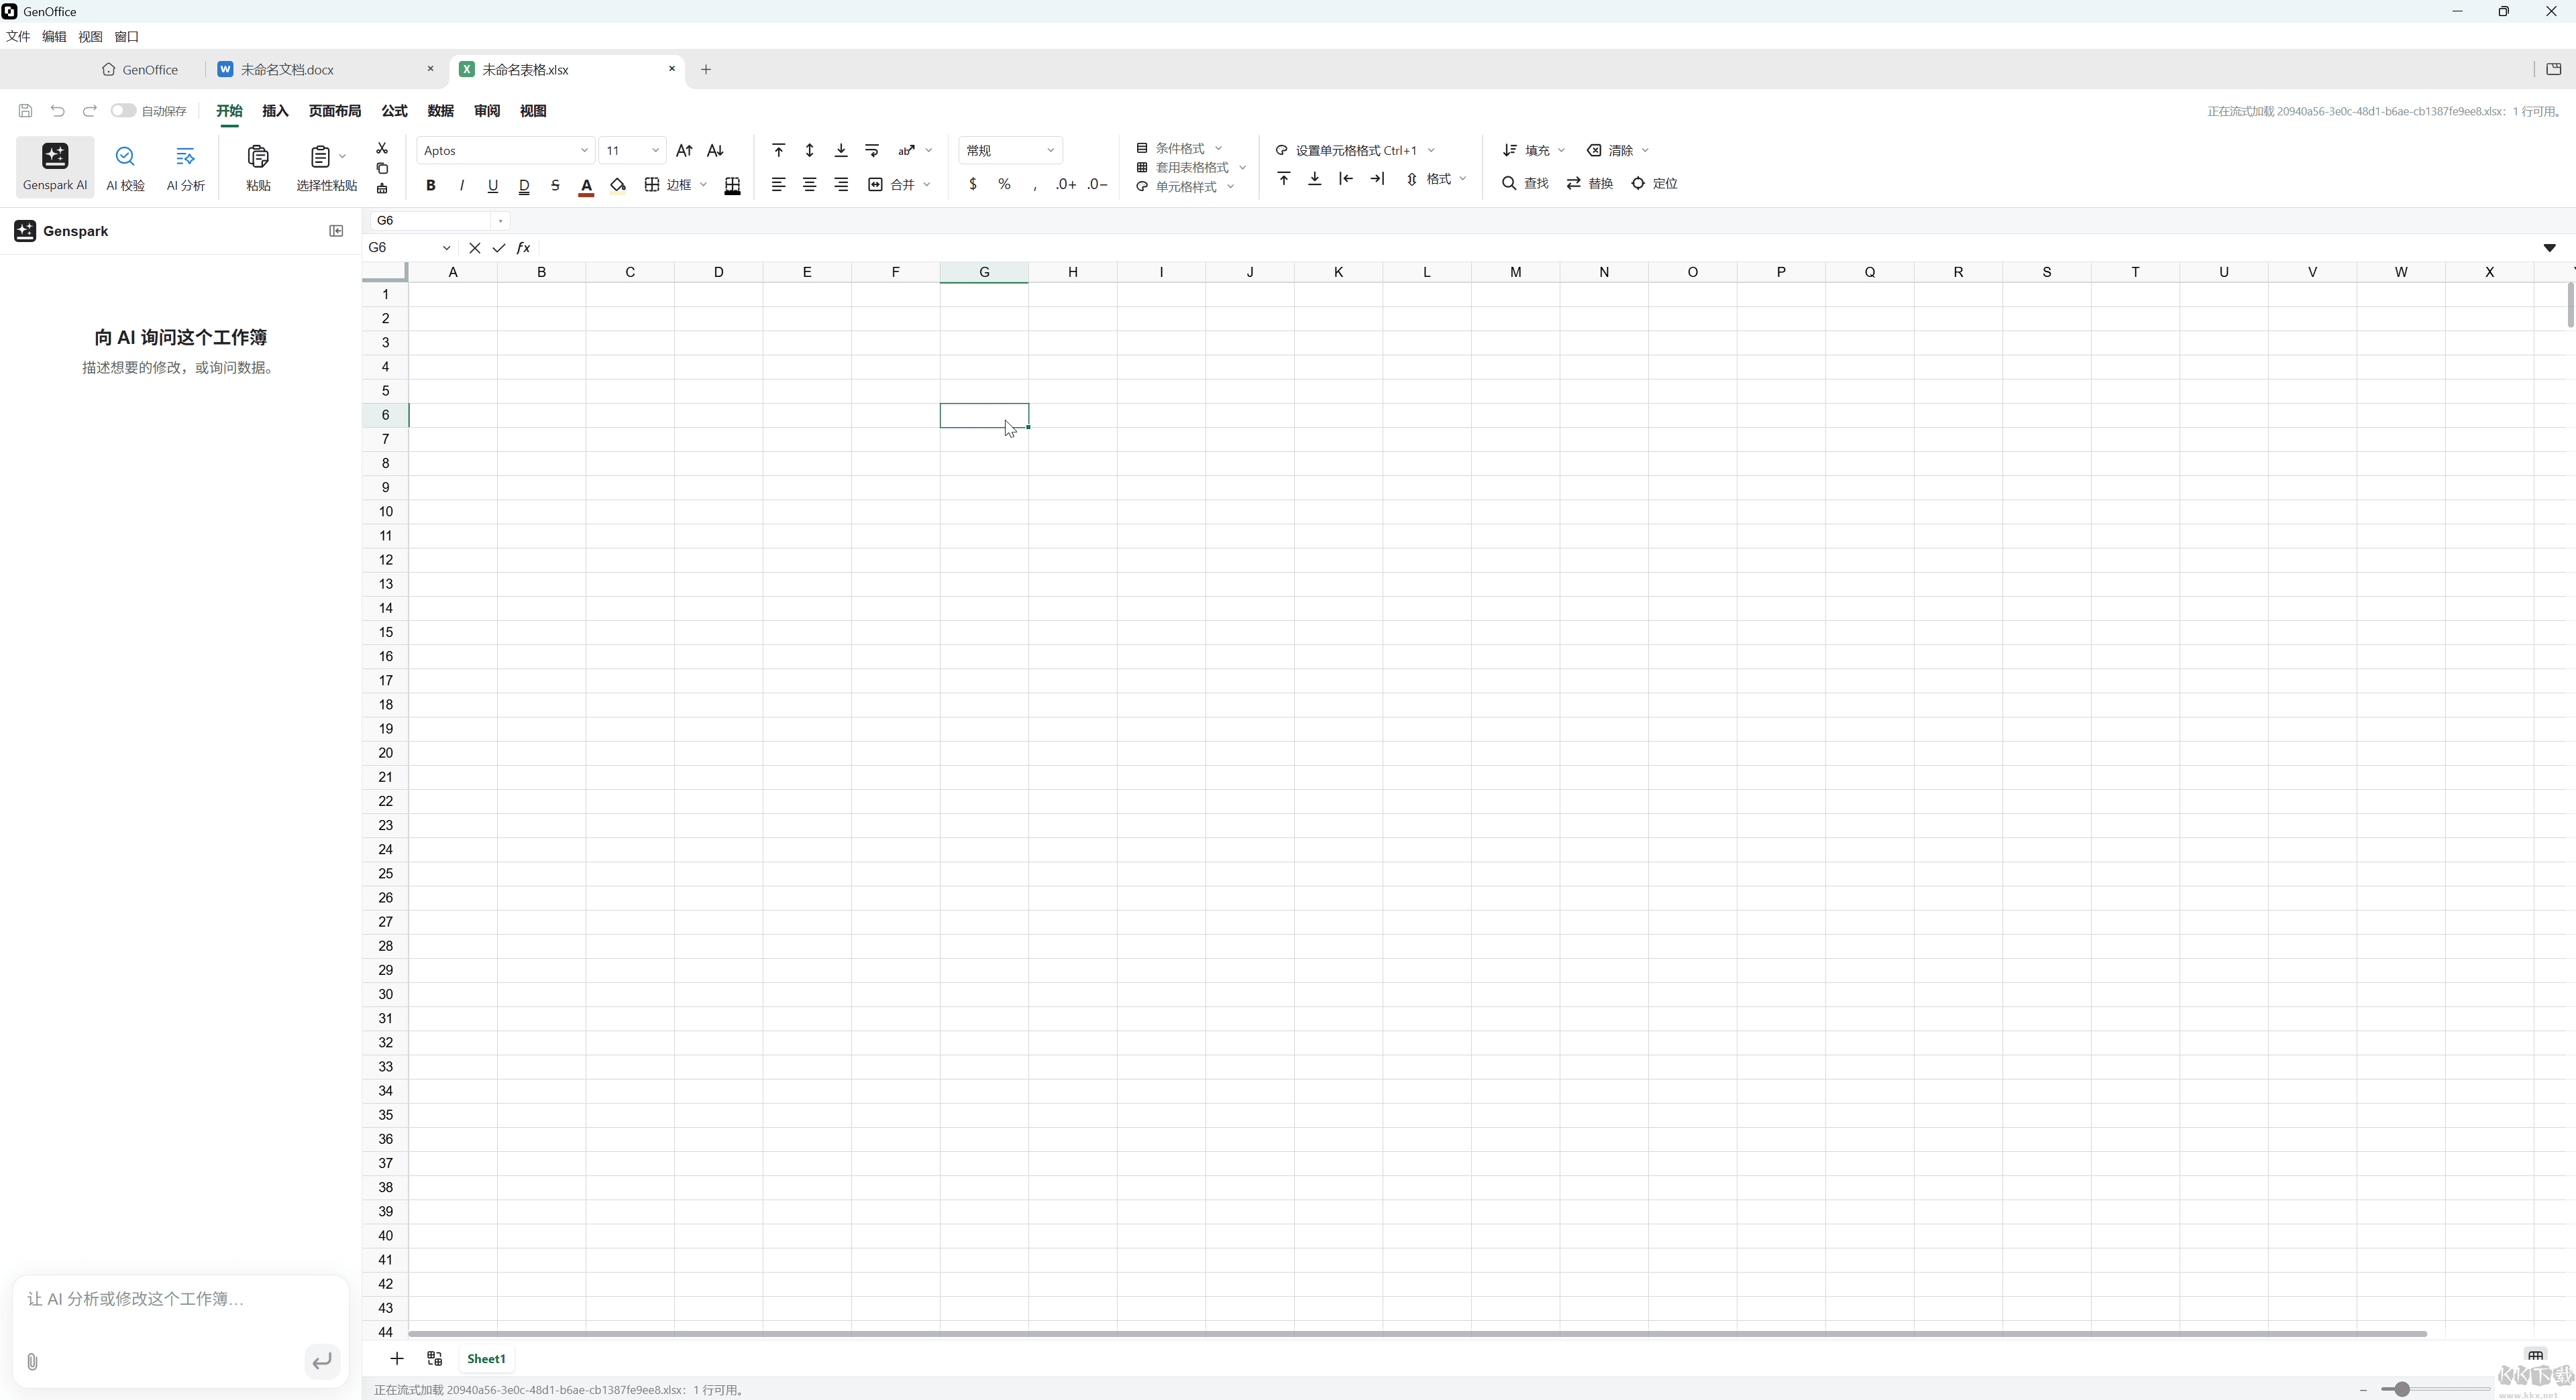Select the Sheet1 sheet tab
The height and width of the screenshot is (1400, 2576).
point(486,1358)
